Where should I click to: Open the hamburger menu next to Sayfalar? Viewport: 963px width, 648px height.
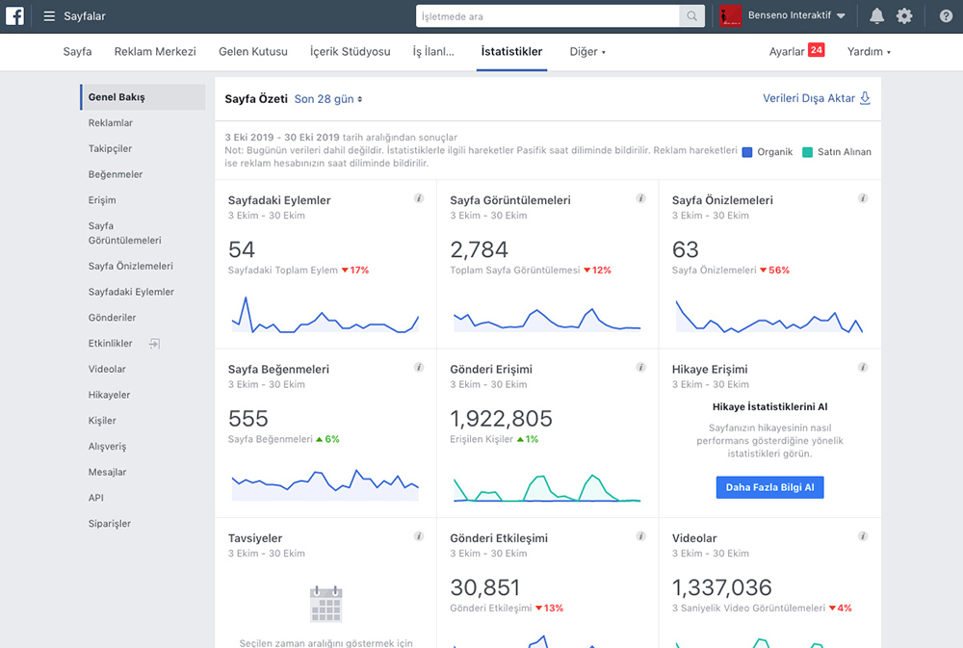click(x=49, y=16)
